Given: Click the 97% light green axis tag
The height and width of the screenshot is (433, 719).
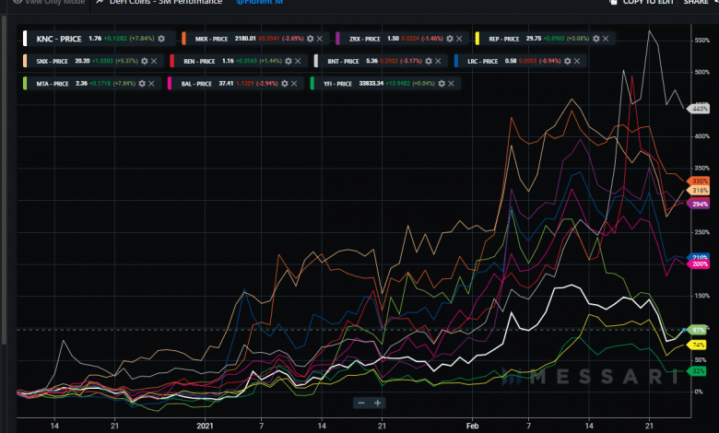Looking at the screenshot, I should (698, 330).
